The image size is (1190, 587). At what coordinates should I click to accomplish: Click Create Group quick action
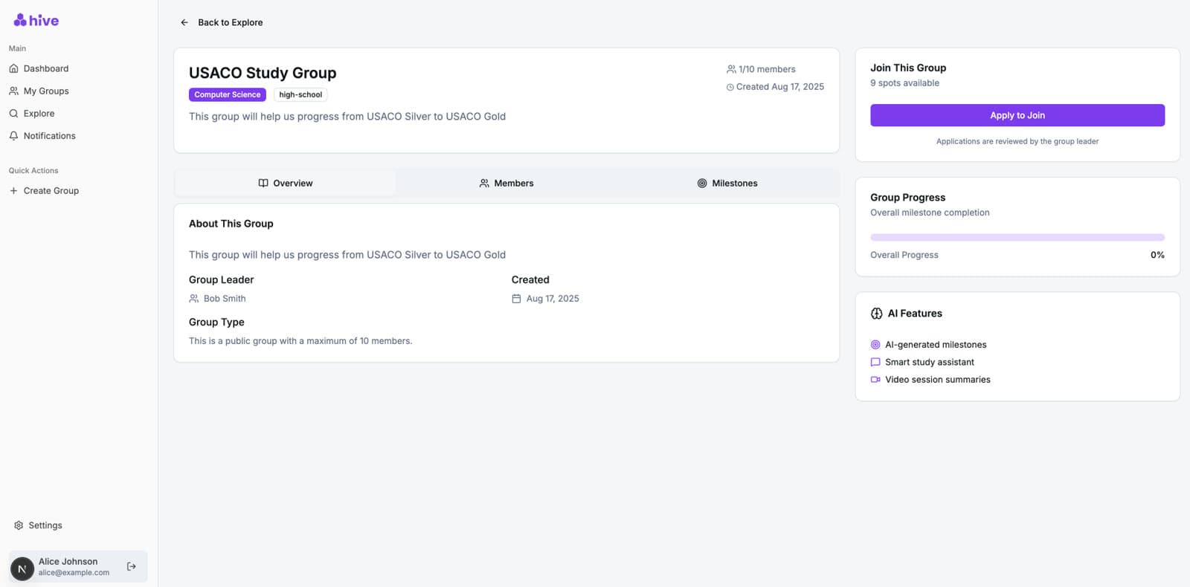(78, 191)
